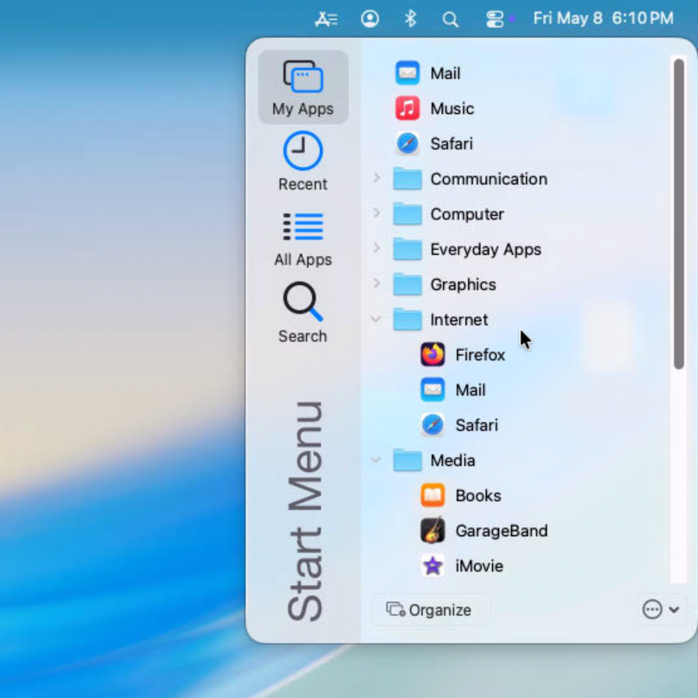Screen dimensions: 698x698
Task: Select the Communication folder label
Action: pos(489,179)
